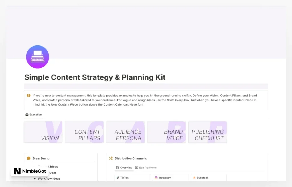Viewport: 292px width, 187px height.
Task: Click the shuffle icon beside Distribution Channels
Action: [x=110, y=158]
